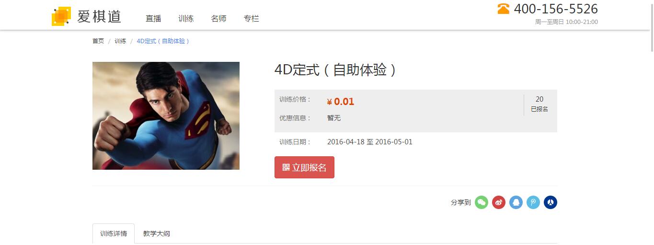Click the red 立即报名 signup button
654x245 pixels.
coord(304,167)
